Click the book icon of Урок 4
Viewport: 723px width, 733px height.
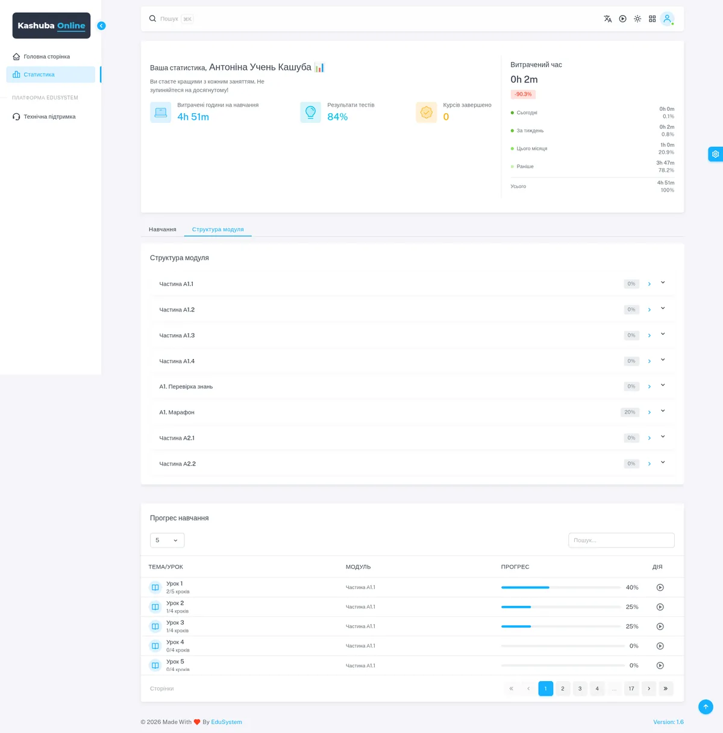tap(155, 646)
